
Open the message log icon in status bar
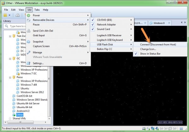181,129
